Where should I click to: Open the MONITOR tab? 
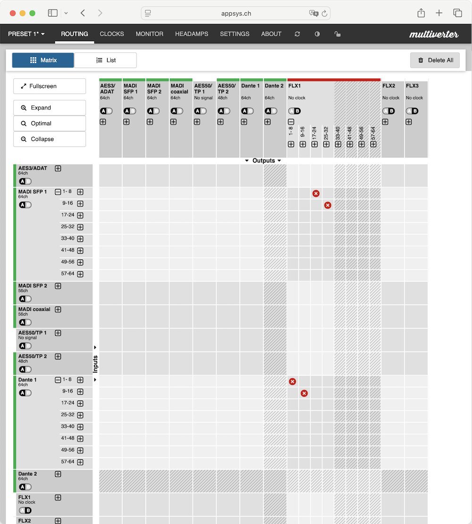[150, 34]
